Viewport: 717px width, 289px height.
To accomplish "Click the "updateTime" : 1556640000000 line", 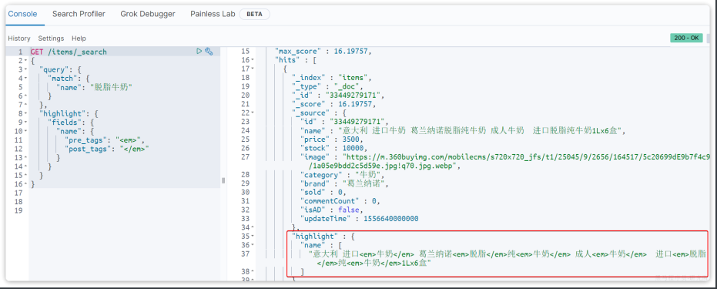I will click(359, 219).
